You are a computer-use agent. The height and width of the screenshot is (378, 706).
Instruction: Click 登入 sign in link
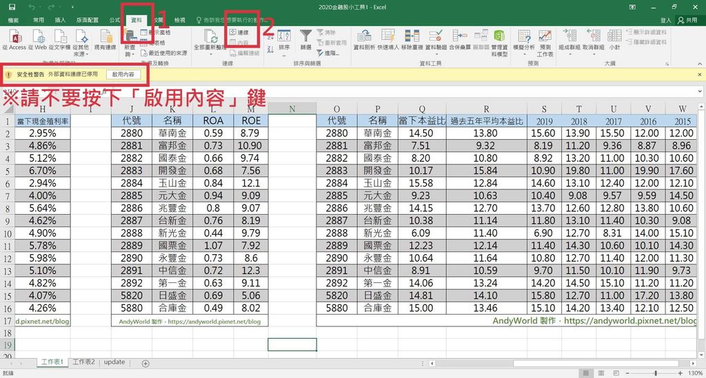(665, 20)
